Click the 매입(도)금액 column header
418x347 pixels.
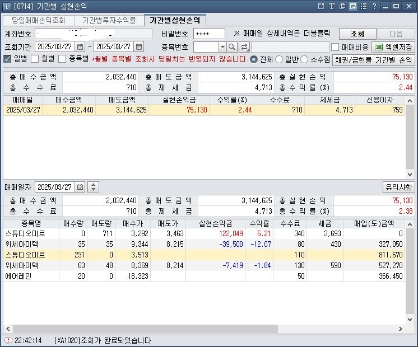374,223
